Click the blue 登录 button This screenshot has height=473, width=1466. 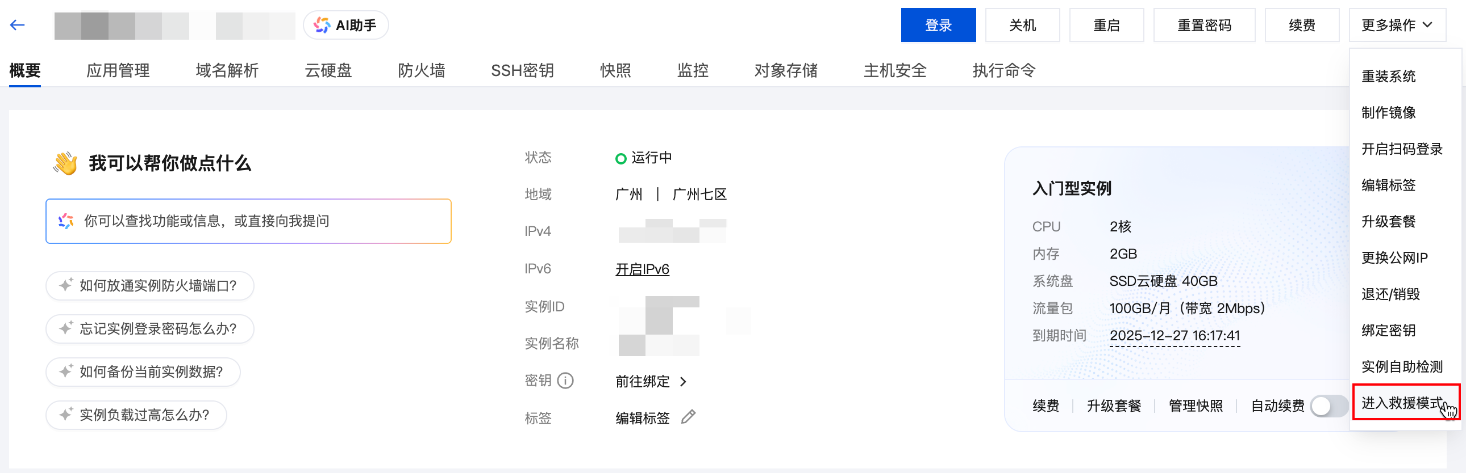[938, 26]
